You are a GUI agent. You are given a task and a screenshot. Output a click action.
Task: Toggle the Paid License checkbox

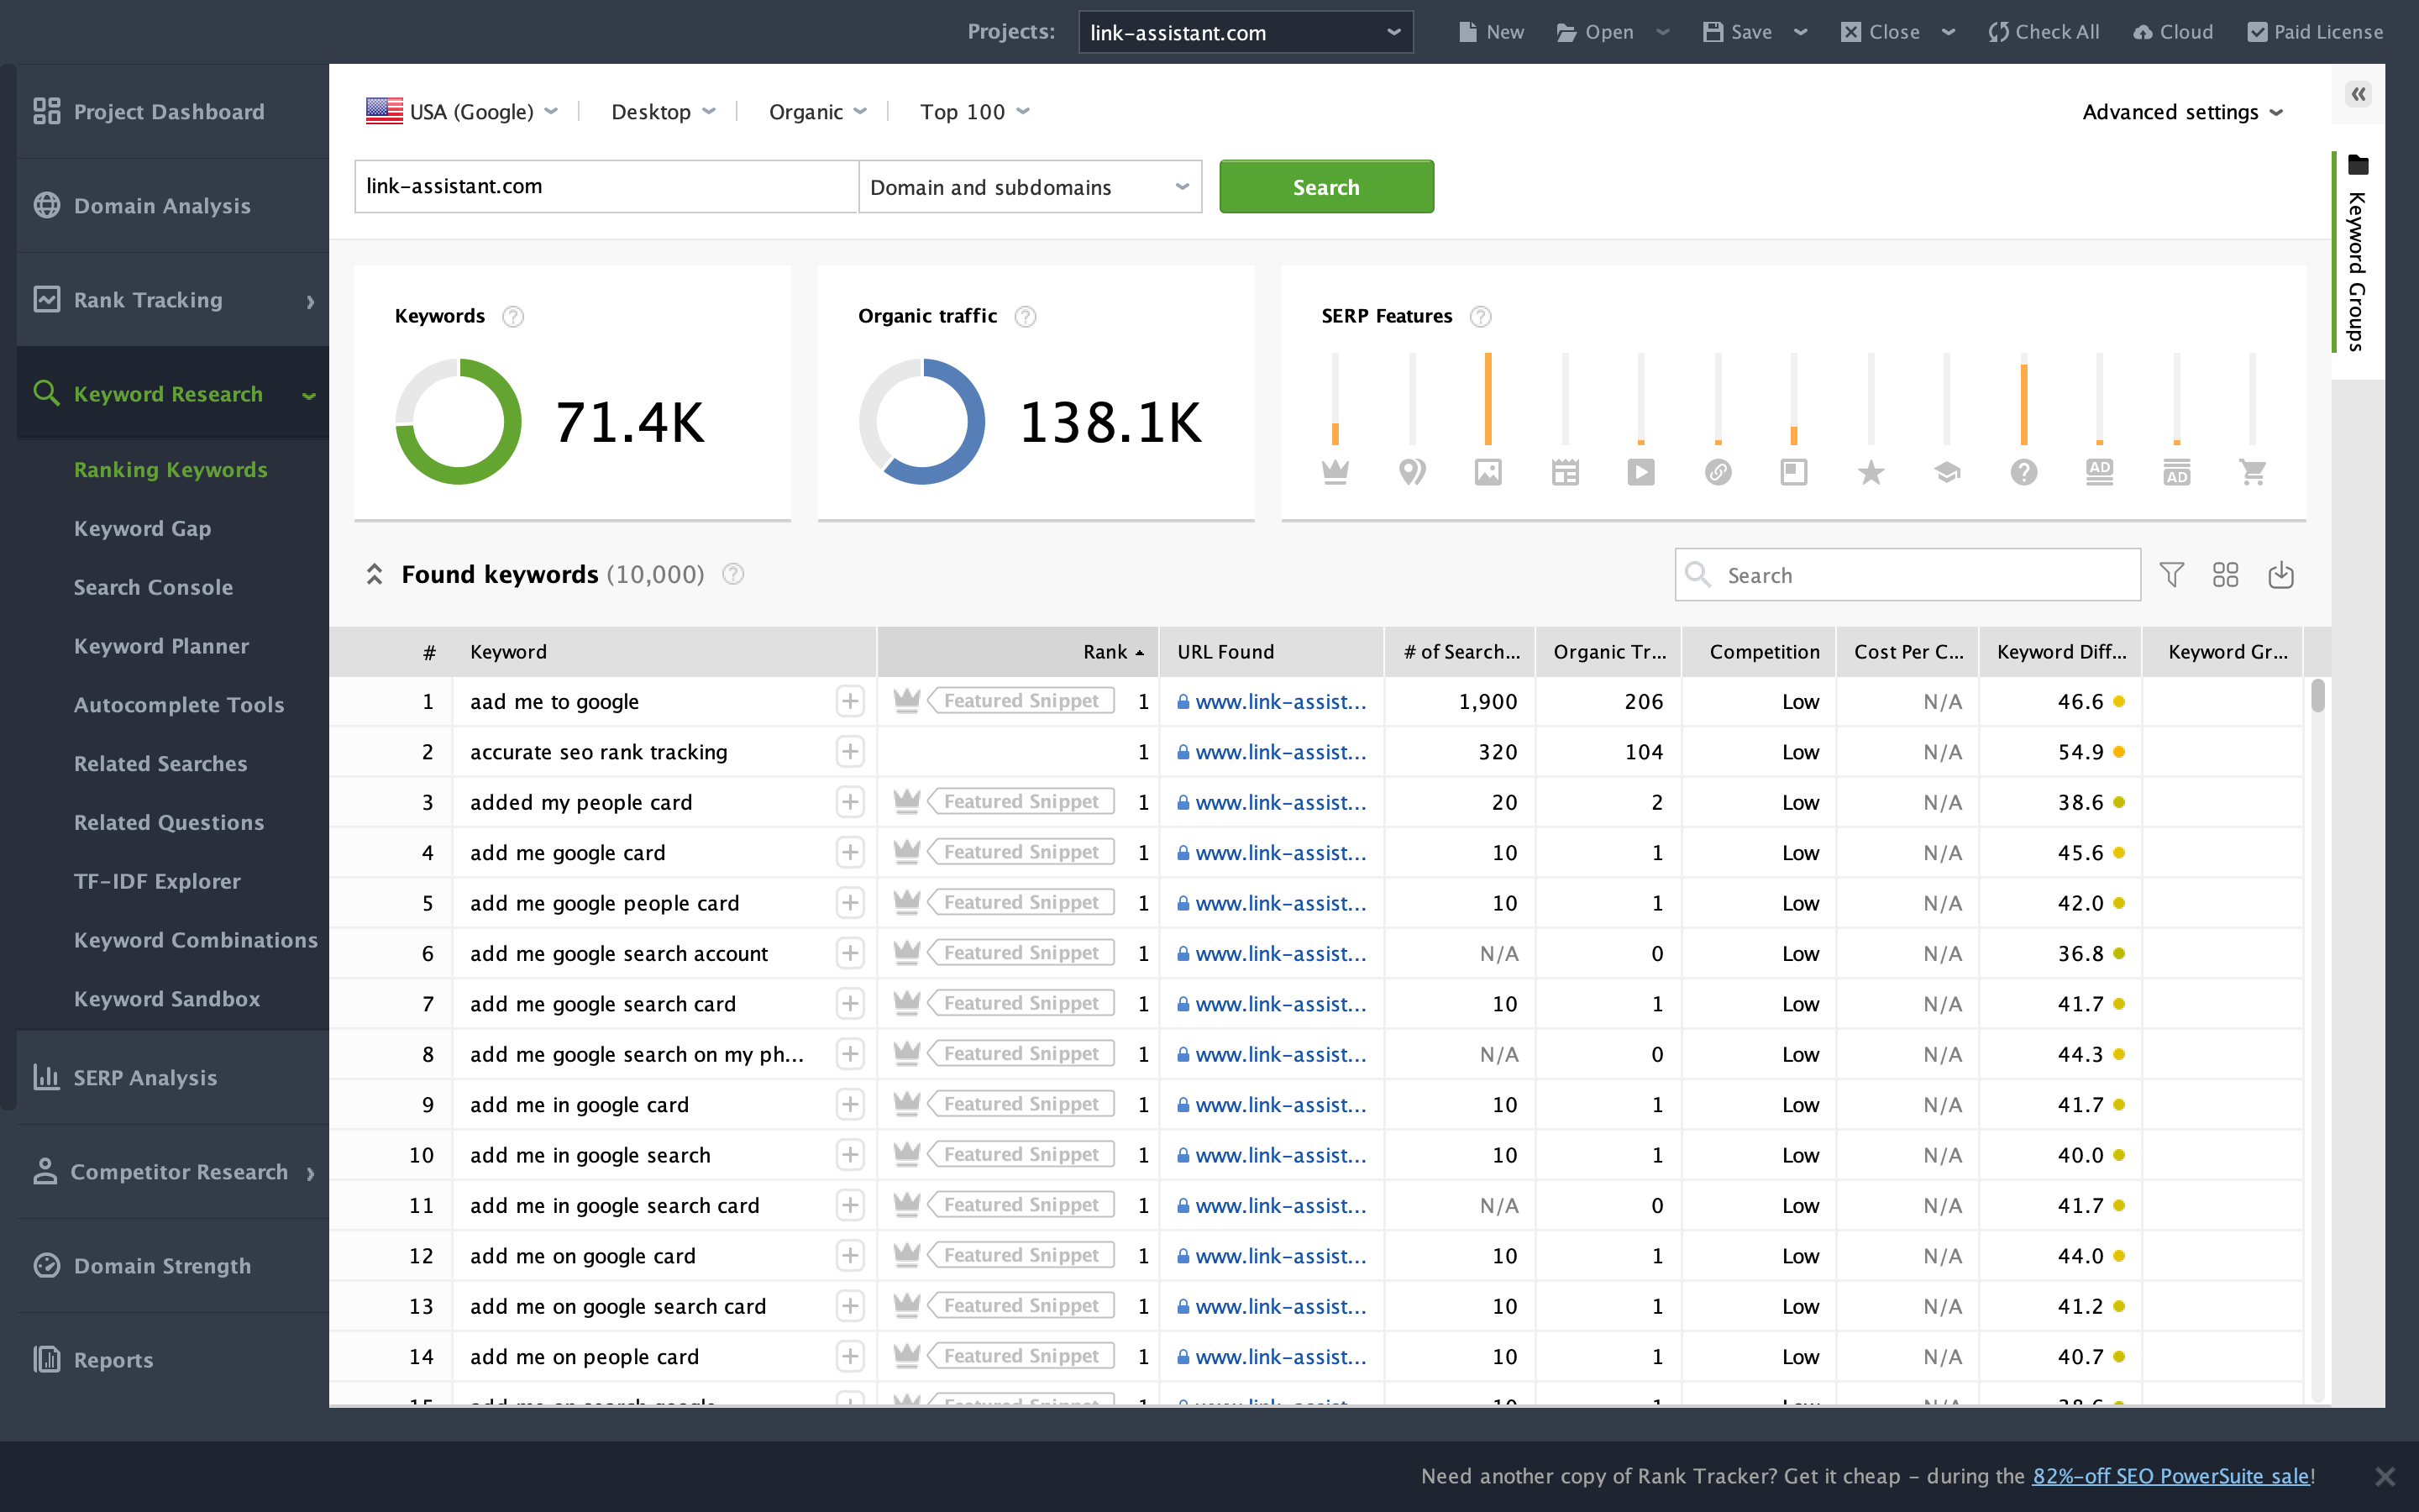click(2257, 32)
